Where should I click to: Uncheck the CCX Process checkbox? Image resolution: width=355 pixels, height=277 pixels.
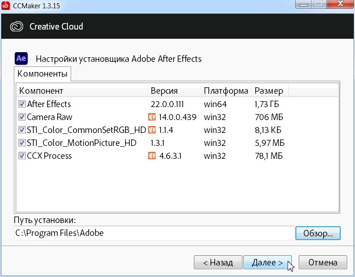(22, 156)
